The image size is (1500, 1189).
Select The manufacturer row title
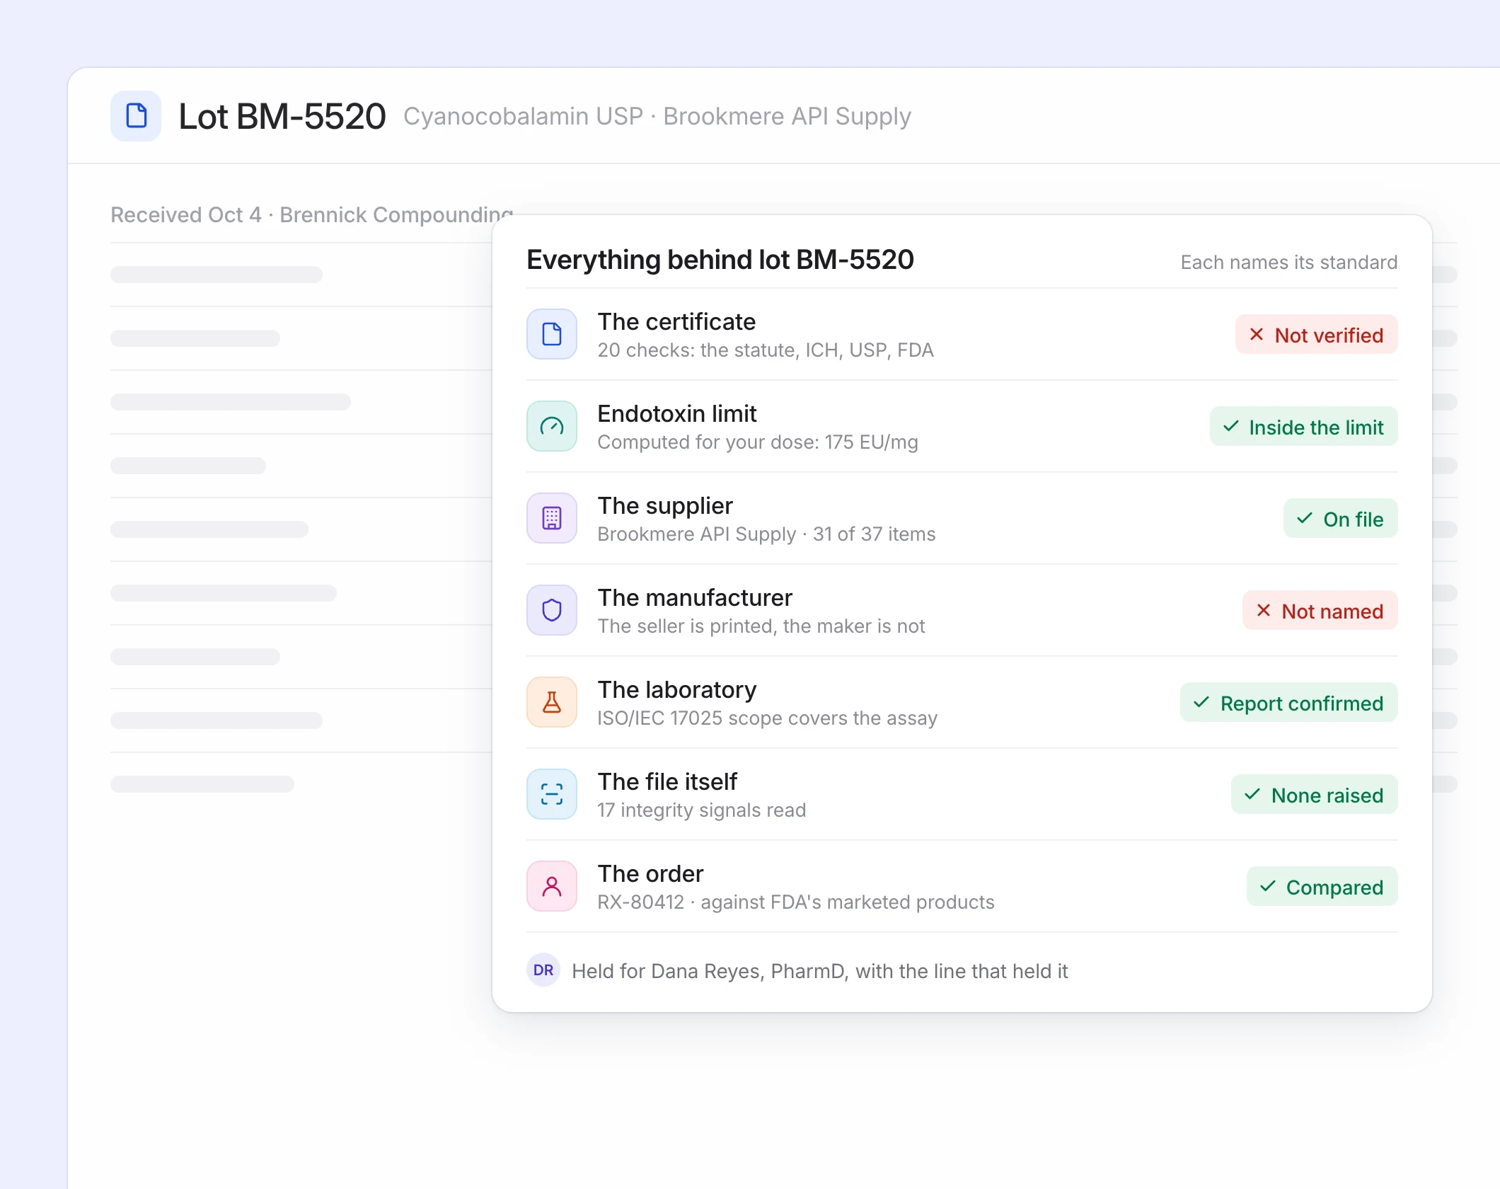click(x=695, y=598)
